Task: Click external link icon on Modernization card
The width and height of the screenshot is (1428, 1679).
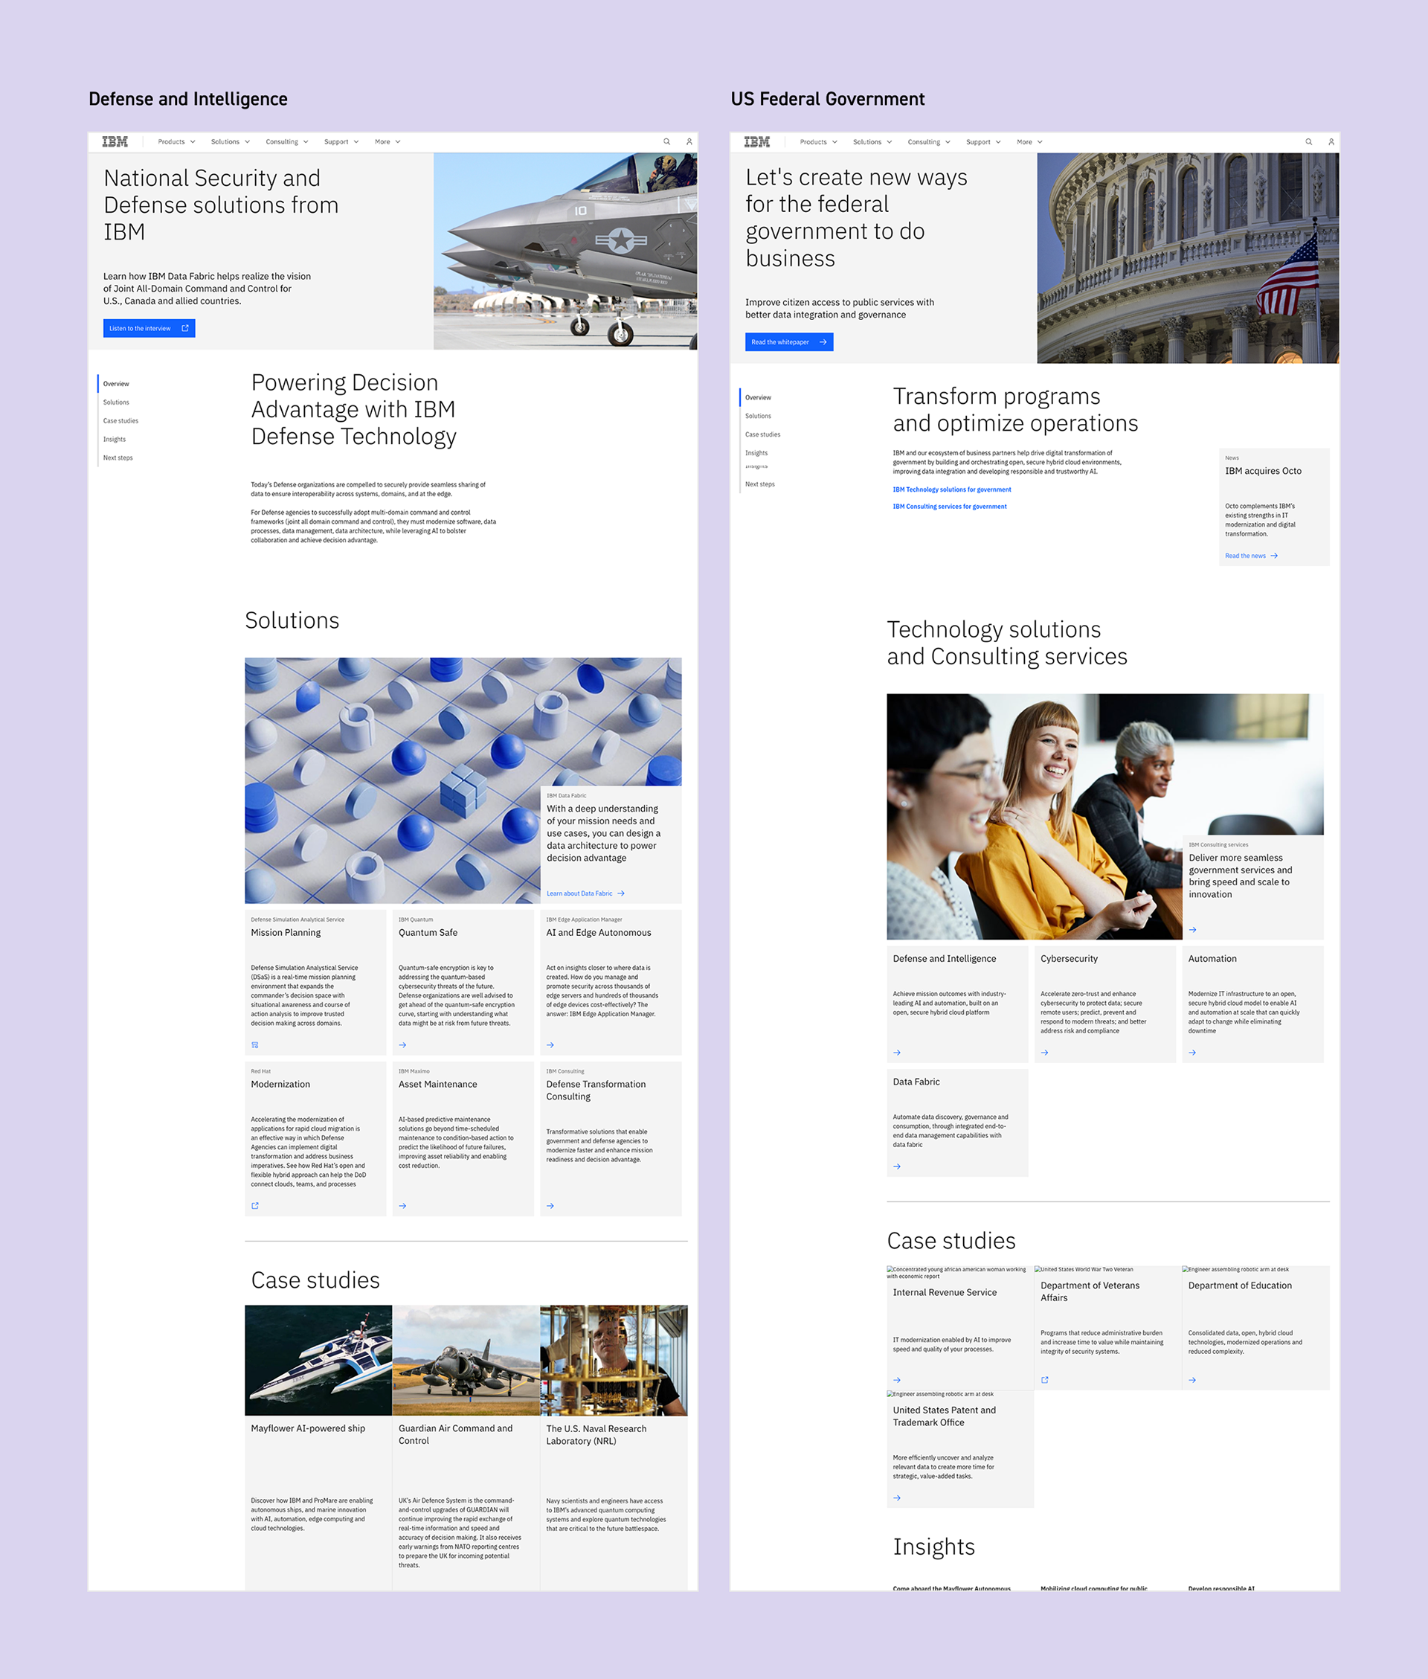Action: 255,1205
